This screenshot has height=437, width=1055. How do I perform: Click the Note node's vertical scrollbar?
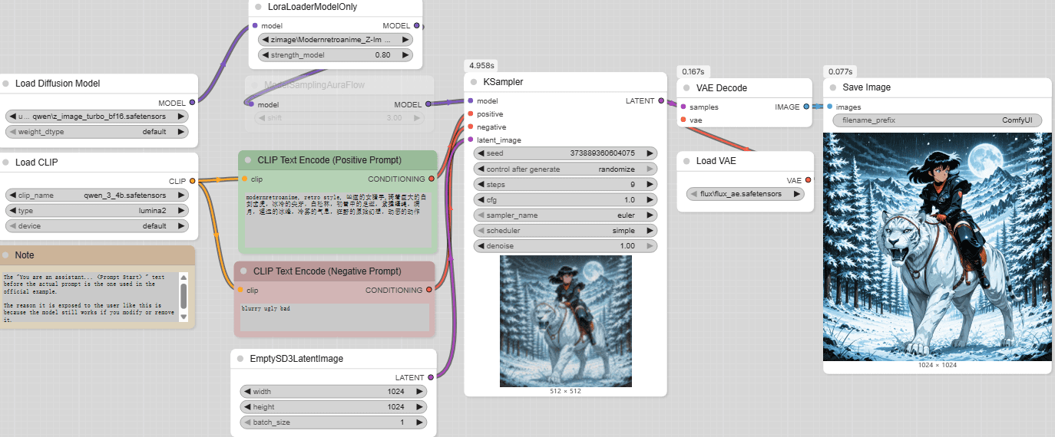tap(183, 295)
